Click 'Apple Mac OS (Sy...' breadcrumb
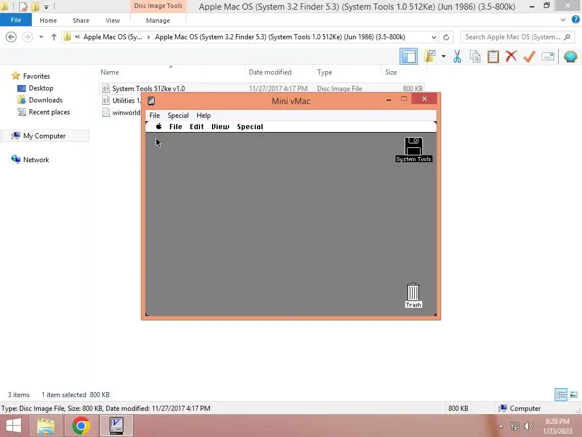582x437 pixels. [113, 37]
